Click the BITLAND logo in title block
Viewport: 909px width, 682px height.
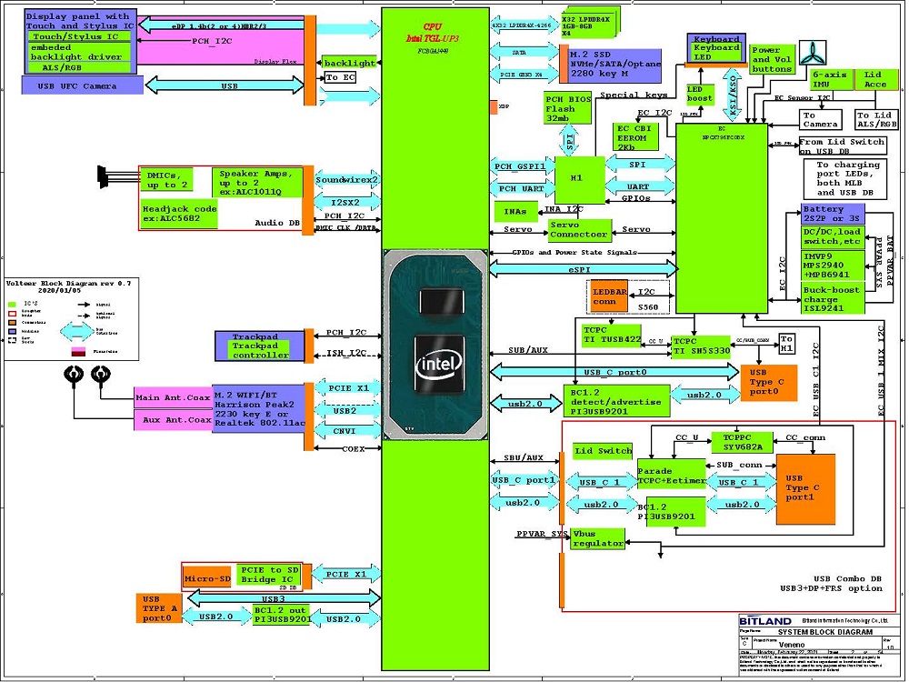765,621
